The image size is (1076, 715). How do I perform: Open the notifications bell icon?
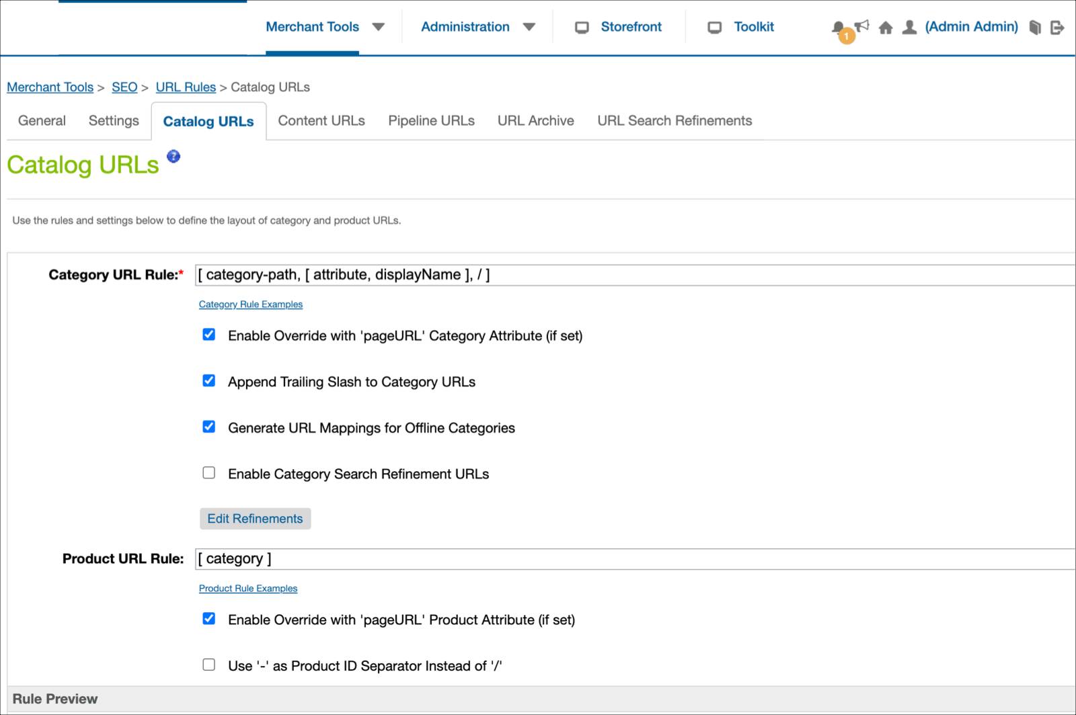pyautogui.click(x=838, y=27)
